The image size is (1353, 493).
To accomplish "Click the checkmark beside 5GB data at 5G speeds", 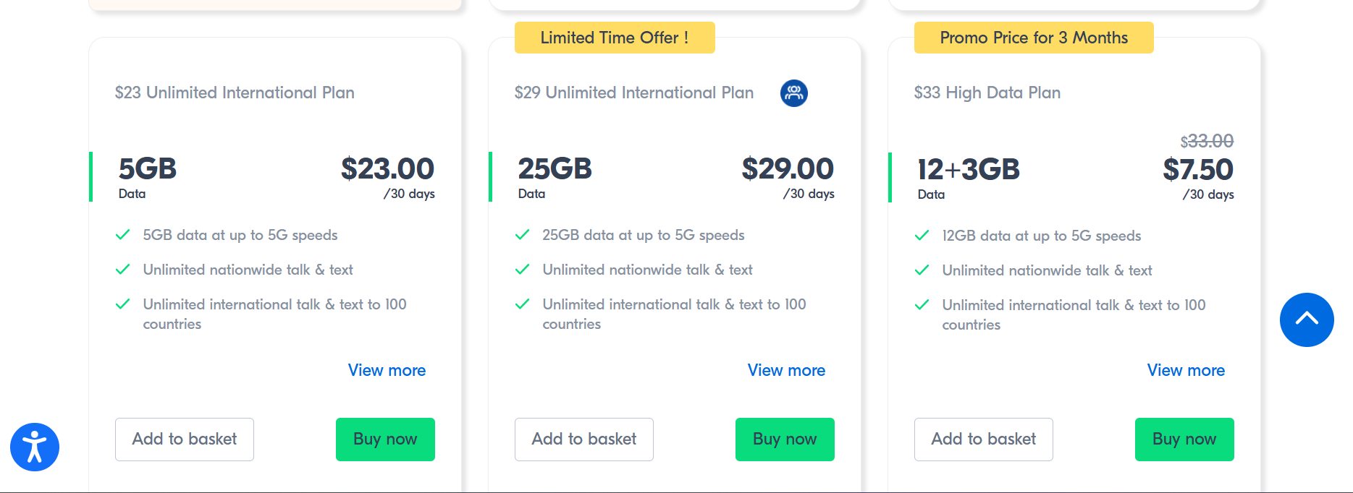I will pos(123,235).
